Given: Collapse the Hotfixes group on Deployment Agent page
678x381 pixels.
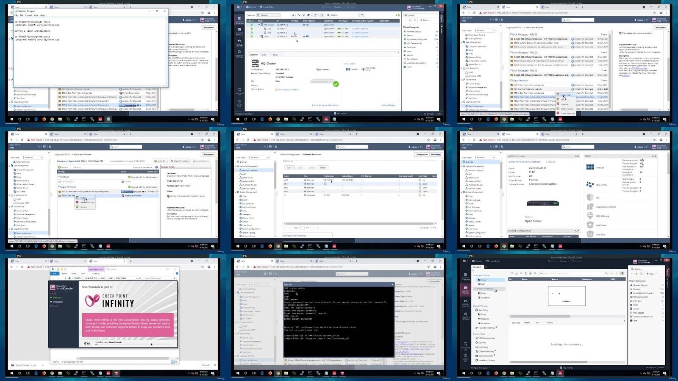Looking at the screenshot, I should [x=58, y=177].
